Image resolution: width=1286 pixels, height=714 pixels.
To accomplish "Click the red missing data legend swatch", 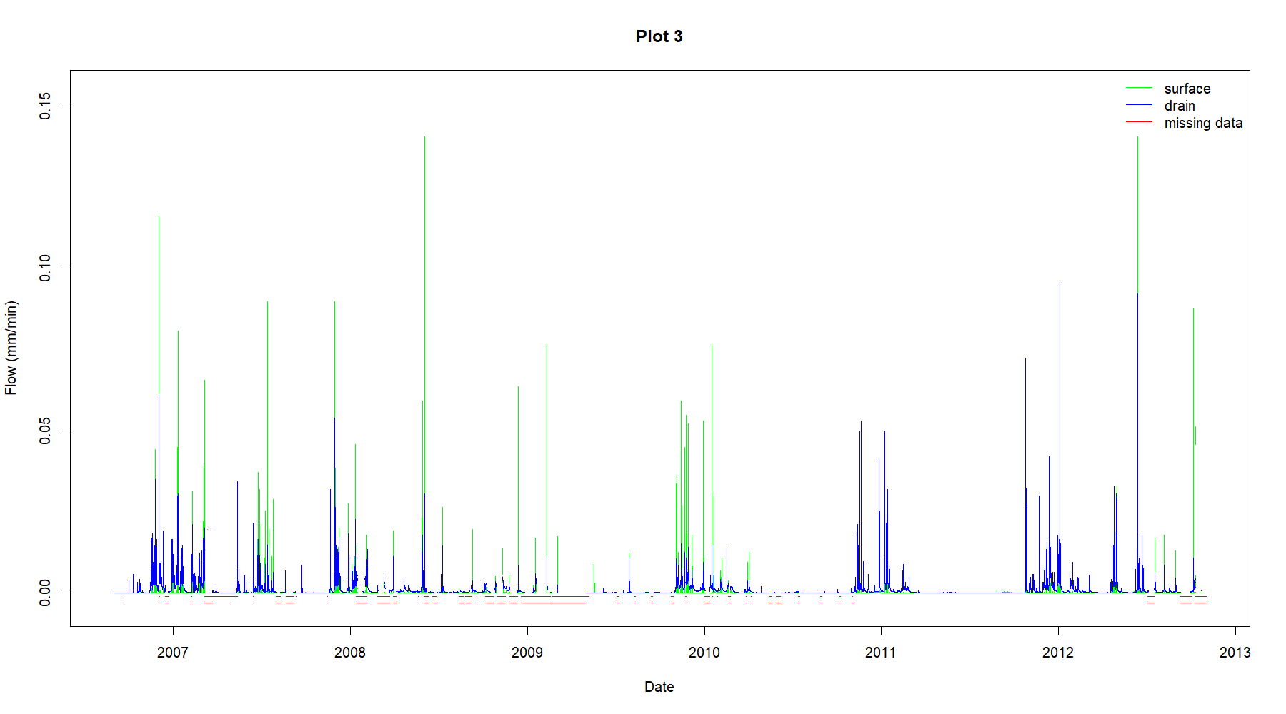I will tap(1139, 122).
